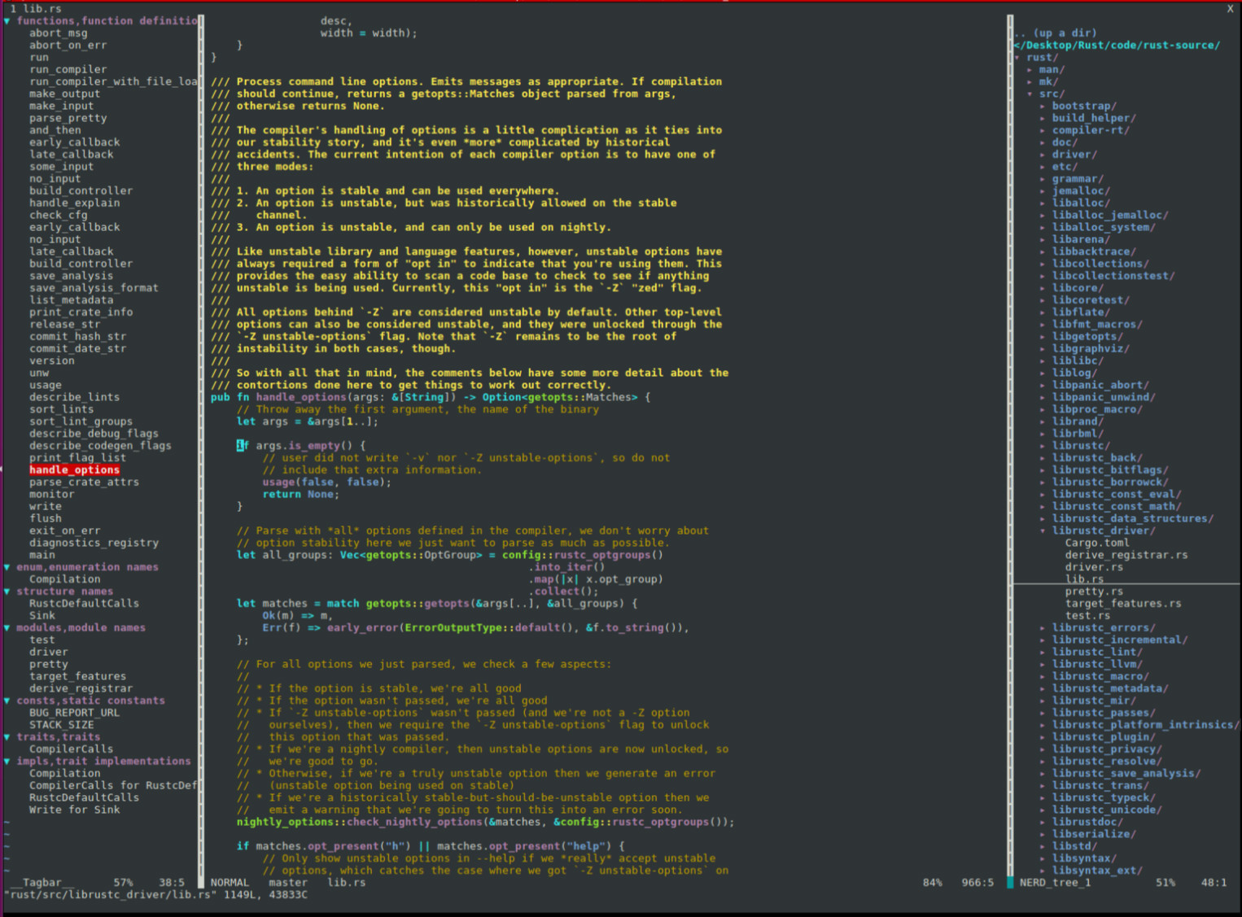Jump to parse_pretty tag in Tagbar
Image resolution: width=1242 pixels, height=917 pixels.
click(68, 118)
